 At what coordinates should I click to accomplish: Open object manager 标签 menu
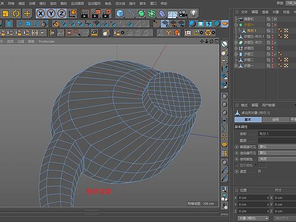pyautogui.click(x=286, y=12)
